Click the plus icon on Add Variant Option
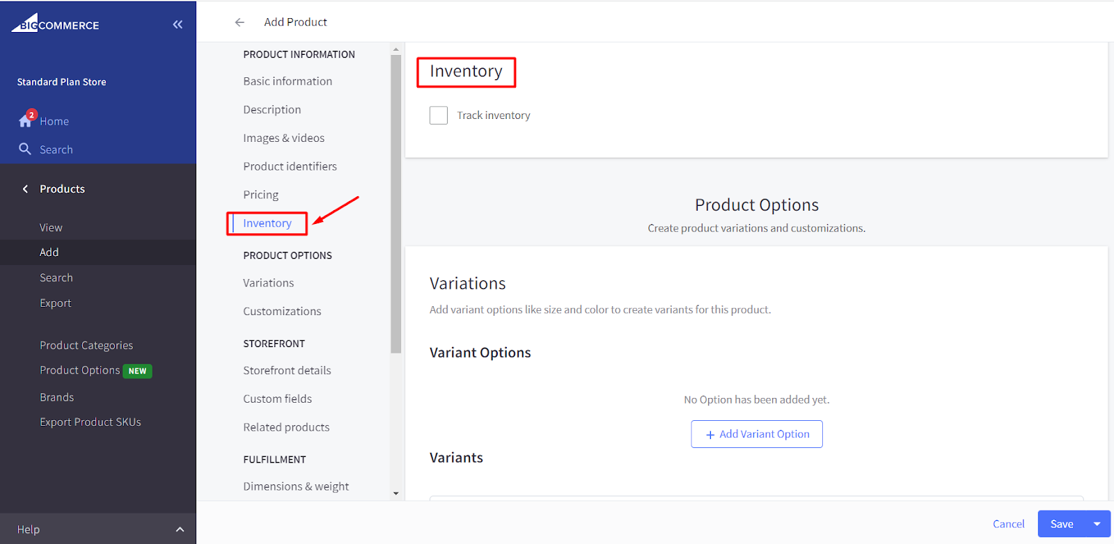The image size is (1114, 544). coord(710,435)
